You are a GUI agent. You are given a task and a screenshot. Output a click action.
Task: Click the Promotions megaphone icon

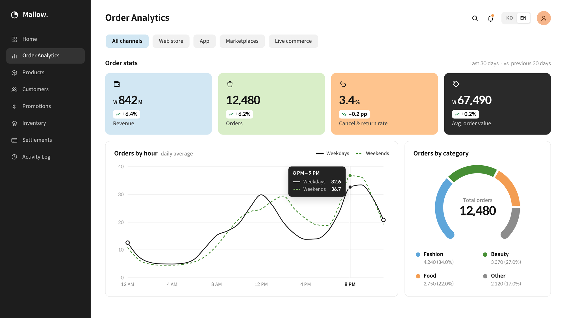pos(14,107)
